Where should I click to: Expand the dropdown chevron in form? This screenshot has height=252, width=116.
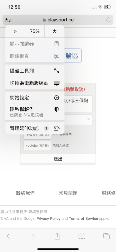click(88, 119)
